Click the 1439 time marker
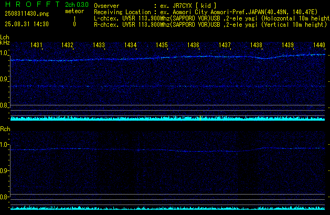 (288, 45)
